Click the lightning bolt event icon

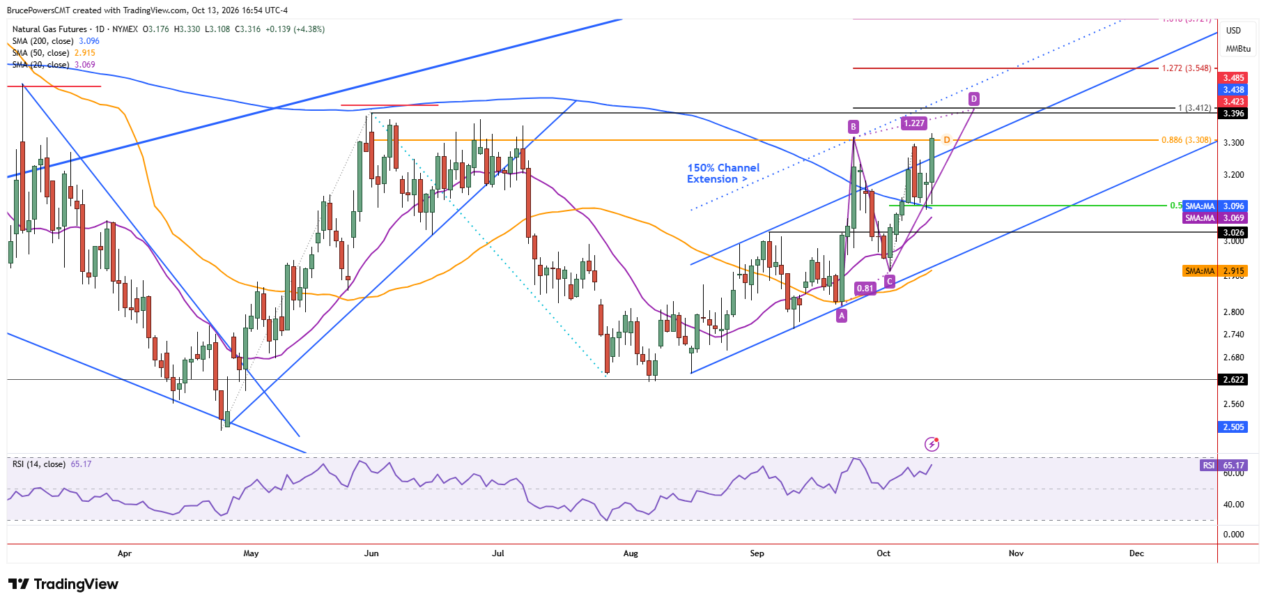(x=932, y=444)
